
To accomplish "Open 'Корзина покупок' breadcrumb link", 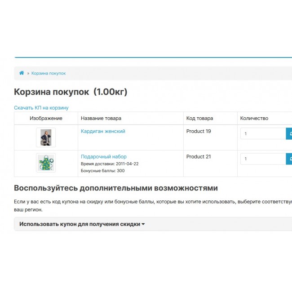I will 49,73.
